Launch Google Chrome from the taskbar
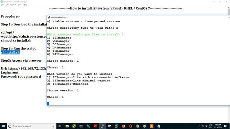Image resolution: width=230 pixels, height=129 pixels. pyautogui.click(x=137, y=126)
